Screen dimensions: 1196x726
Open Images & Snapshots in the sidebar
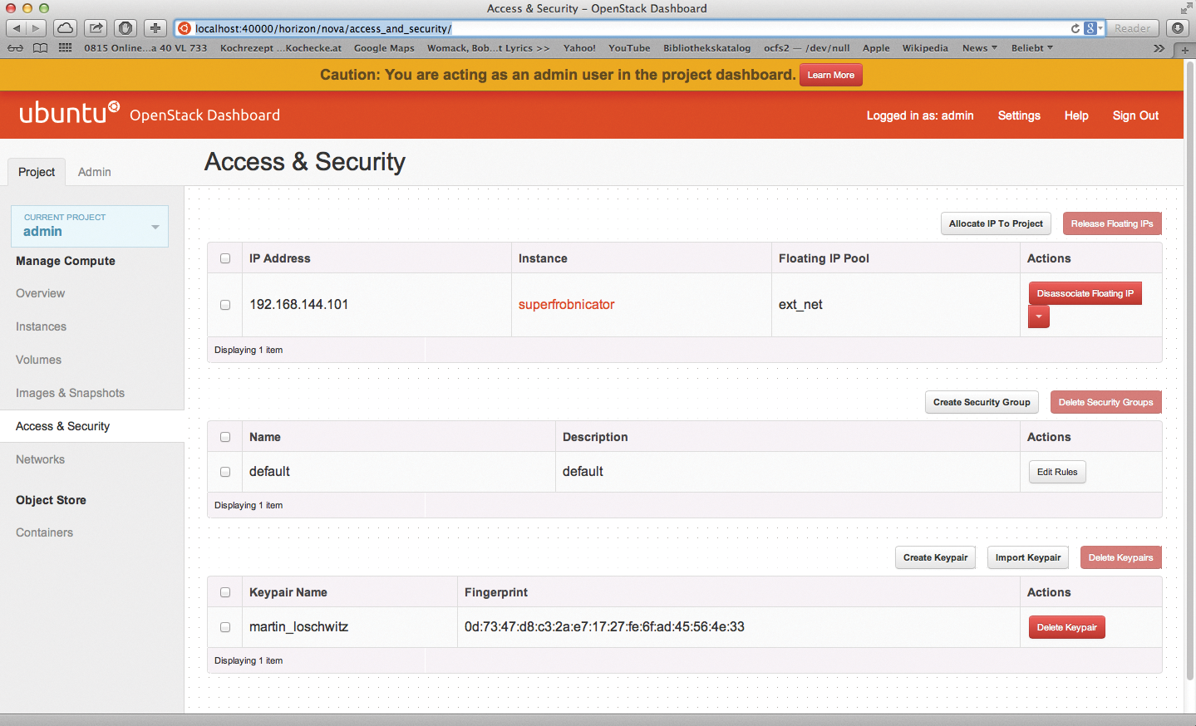(70, 393)
